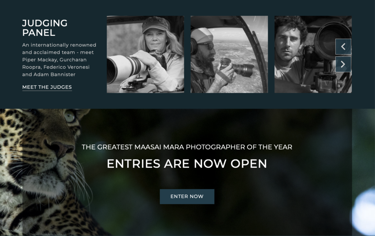Click the previous arrow on the judges carousel

pos(343,46)
